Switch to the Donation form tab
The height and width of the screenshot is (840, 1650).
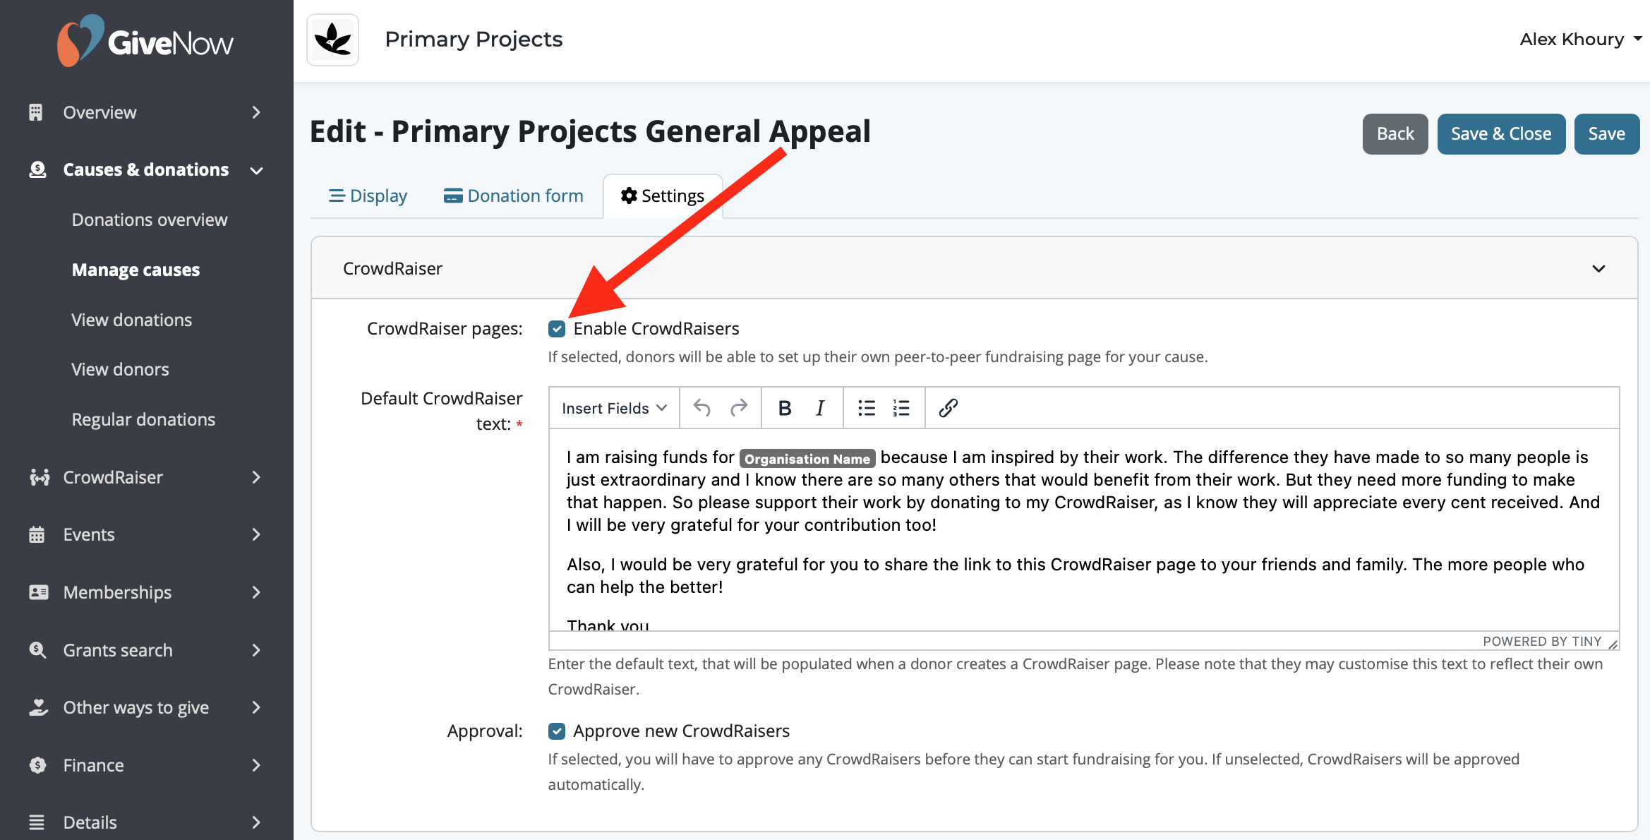[514, 196]
